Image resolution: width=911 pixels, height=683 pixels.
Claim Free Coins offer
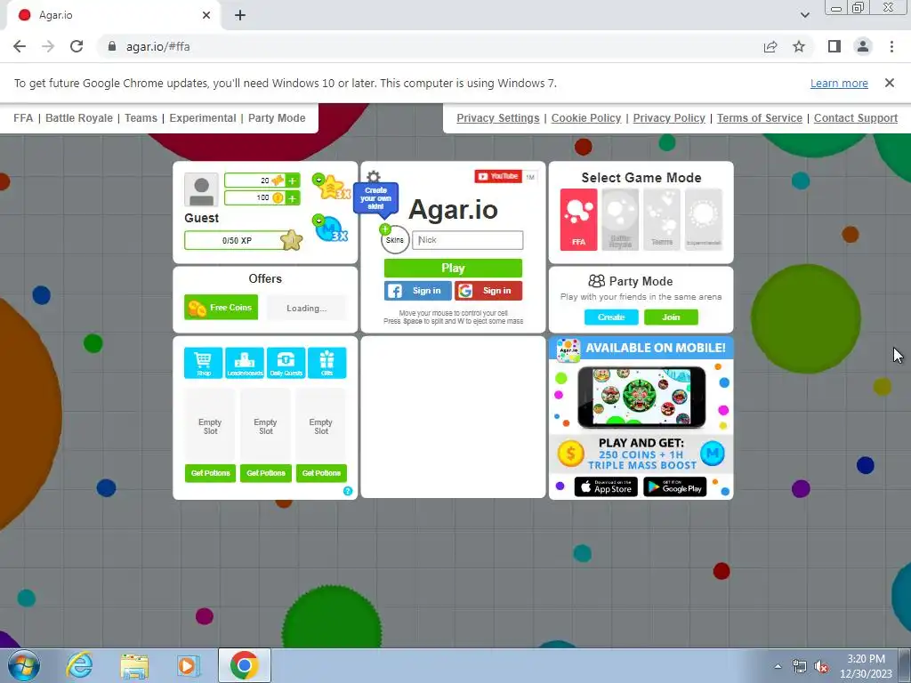(x=221, y=307)
